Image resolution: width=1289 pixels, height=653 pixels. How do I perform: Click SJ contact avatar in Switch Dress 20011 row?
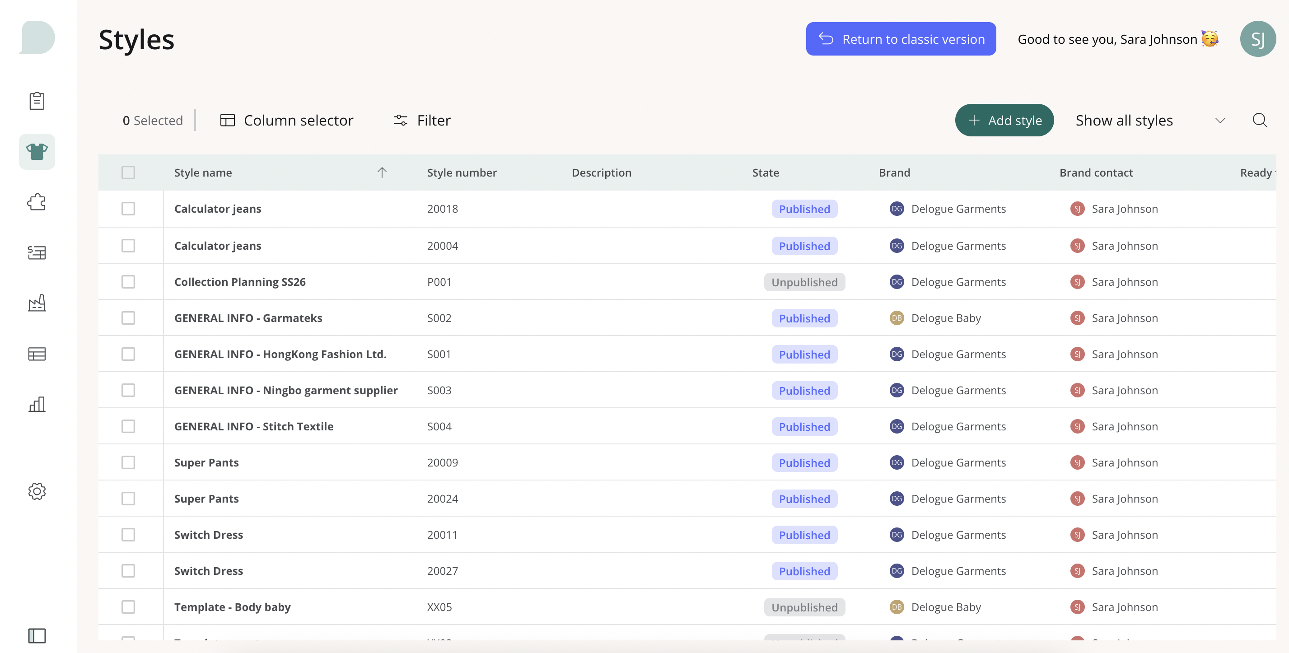(1077, 534)
